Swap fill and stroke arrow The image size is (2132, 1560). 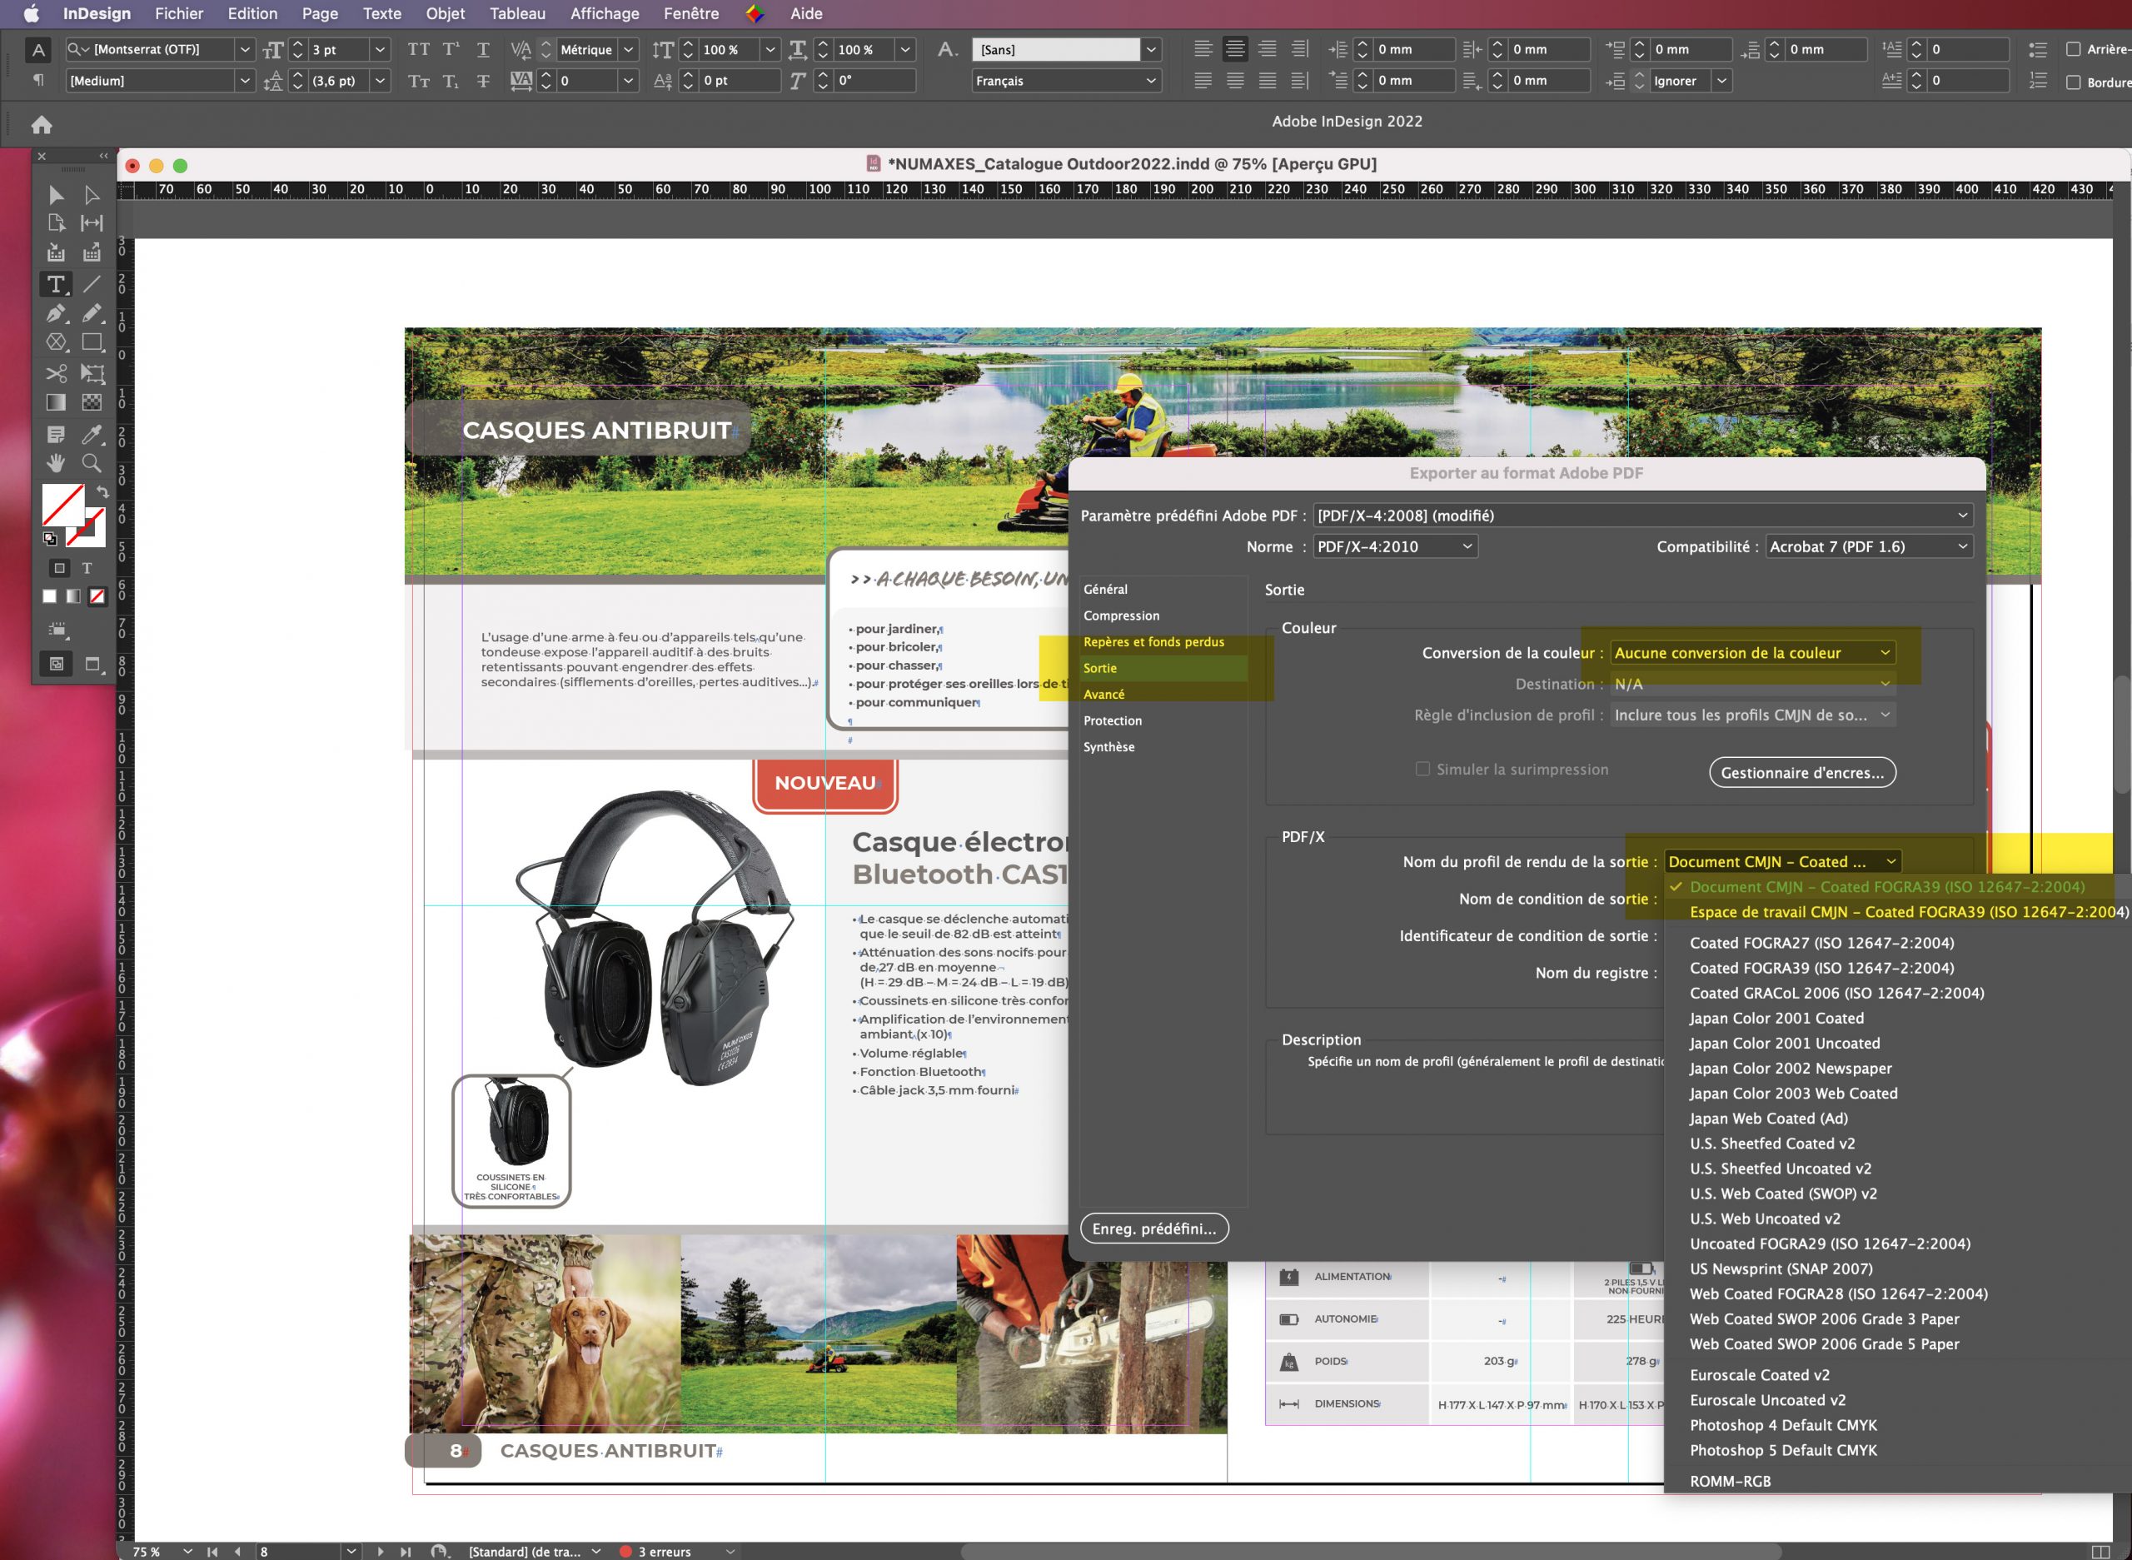[103, 492]
